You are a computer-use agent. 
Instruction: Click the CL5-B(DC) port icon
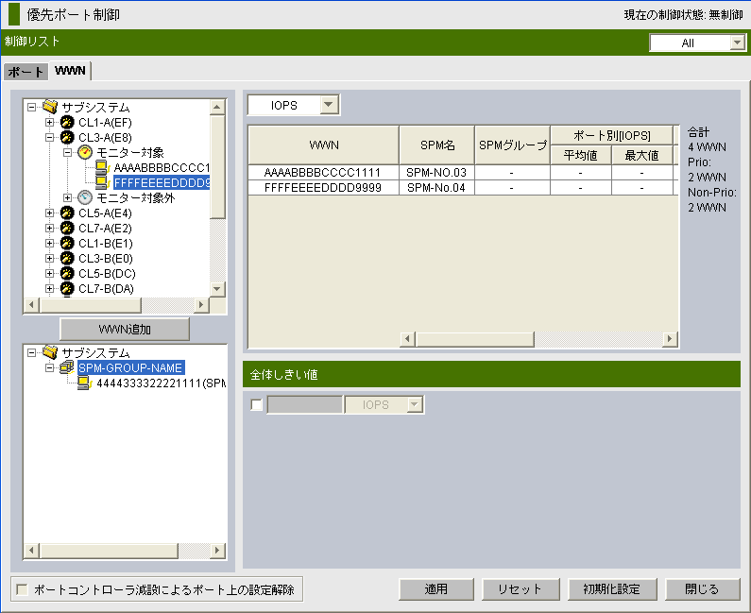coord(67,273)
